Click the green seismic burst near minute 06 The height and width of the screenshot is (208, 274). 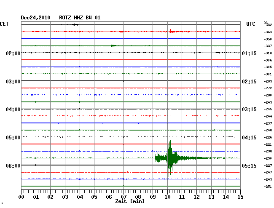click(113, 46)
